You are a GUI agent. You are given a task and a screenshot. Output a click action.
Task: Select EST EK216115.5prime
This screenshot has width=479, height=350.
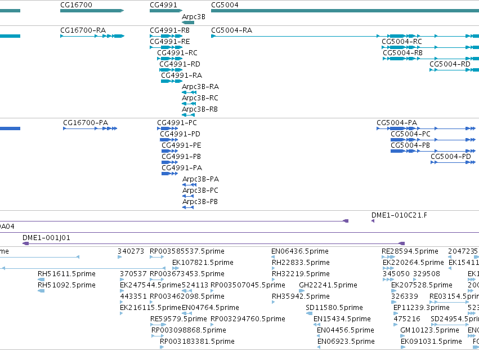coord(151,308)
